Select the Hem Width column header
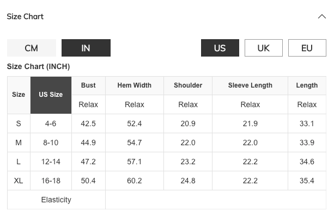The width and height of the screenshot is (328, 223). (x=135, y=85)
